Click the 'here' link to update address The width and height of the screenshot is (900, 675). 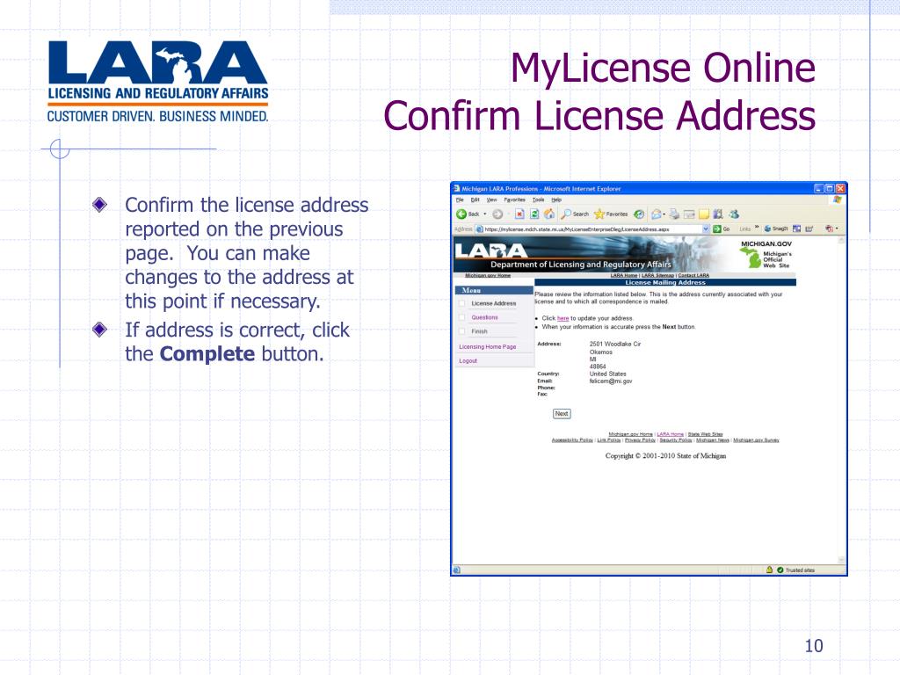tap(563, 318)
